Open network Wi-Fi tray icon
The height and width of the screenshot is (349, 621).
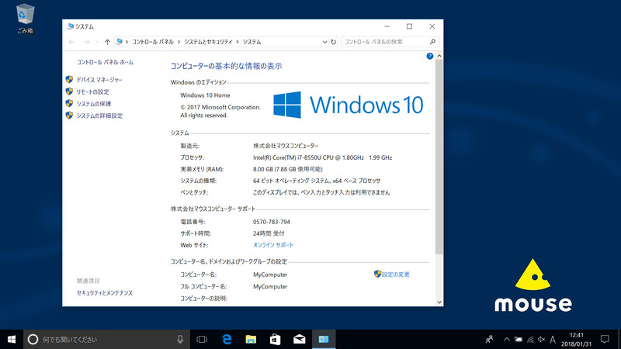click(530, 340)
